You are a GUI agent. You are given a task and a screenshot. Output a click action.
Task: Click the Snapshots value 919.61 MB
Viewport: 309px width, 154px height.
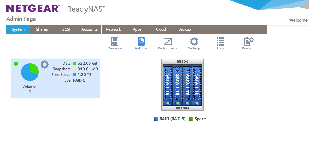[88, 69]
